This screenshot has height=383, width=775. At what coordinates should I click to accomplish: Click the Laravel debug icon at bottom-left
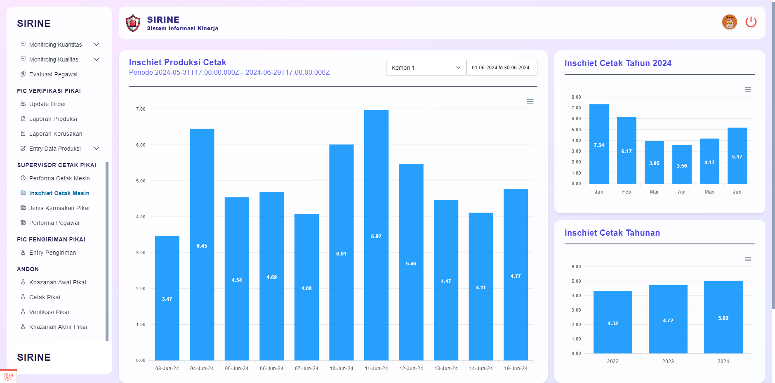[8, 376]
